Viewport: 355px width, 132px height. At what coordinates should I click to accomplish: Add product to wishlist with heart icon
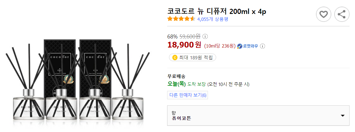point(324,15)
